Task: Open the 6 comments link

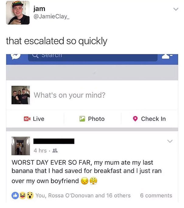Action: coord(156,195)
